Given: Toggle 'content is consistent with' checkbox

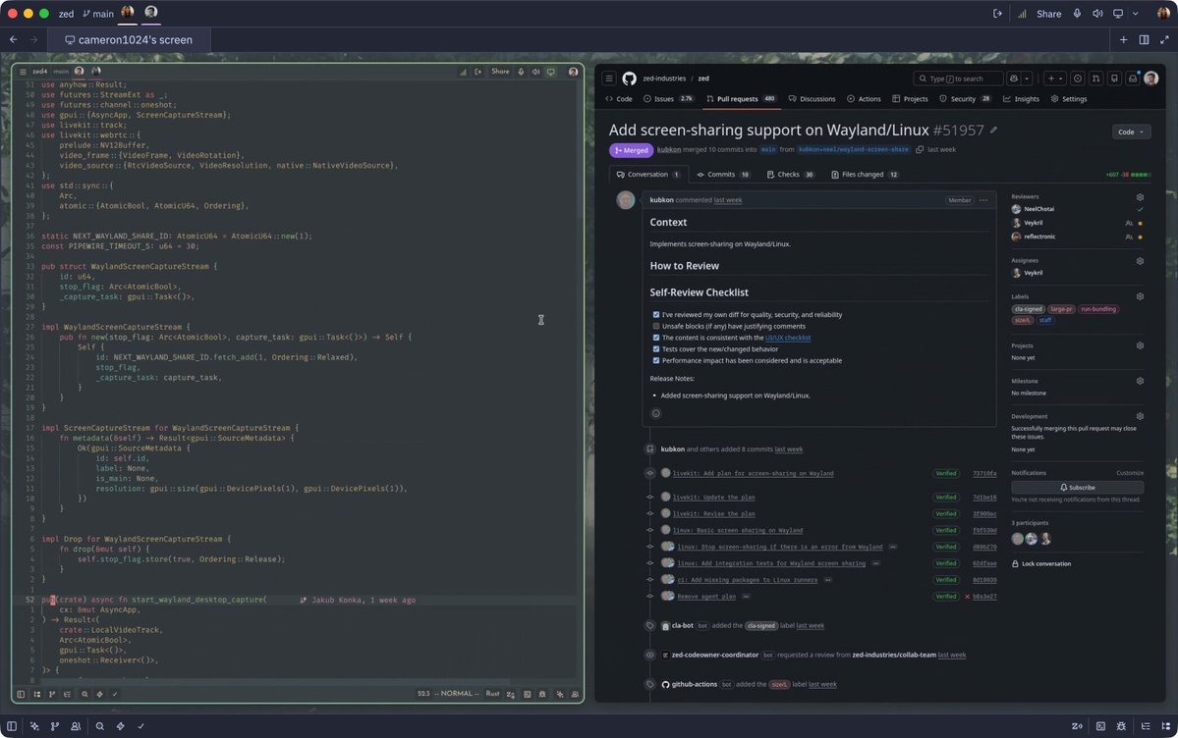Looking at the screenshot, I should (x=656, y=338).
